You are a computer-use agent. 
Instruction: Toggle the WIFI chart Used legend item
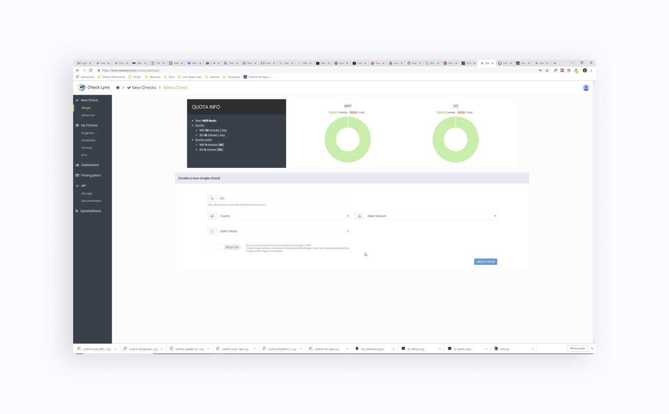pos(357,112)
